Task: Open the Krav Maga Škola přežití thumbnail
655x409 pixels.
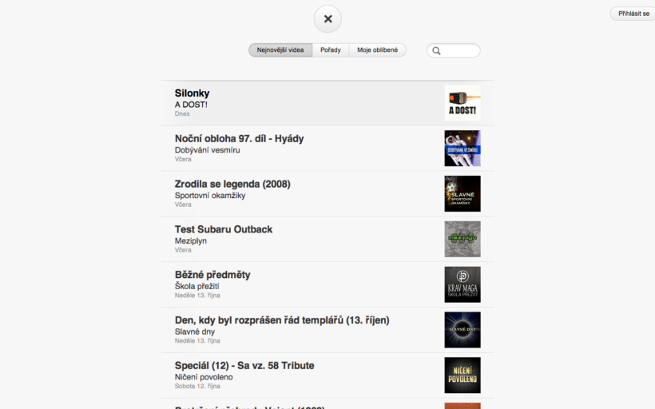Action: pyautogui.click(x=462, y=284)
